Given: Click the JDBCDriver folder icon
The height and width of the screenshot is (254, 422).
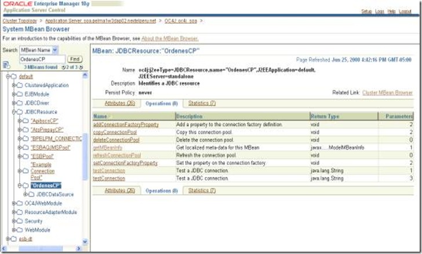Looking at the screenshot, I should [20, 103].
